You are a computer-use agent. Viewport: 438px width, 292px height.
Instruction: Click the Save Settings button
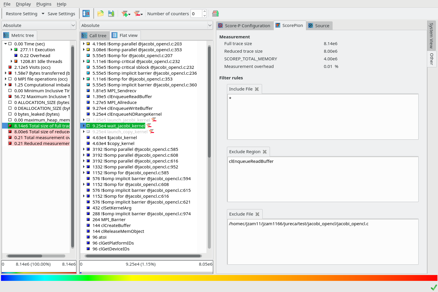[61, 13]
